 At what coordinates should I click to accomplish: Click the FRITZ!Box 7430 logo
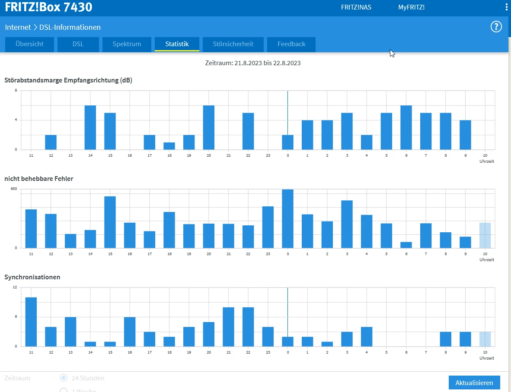point(48,7)
